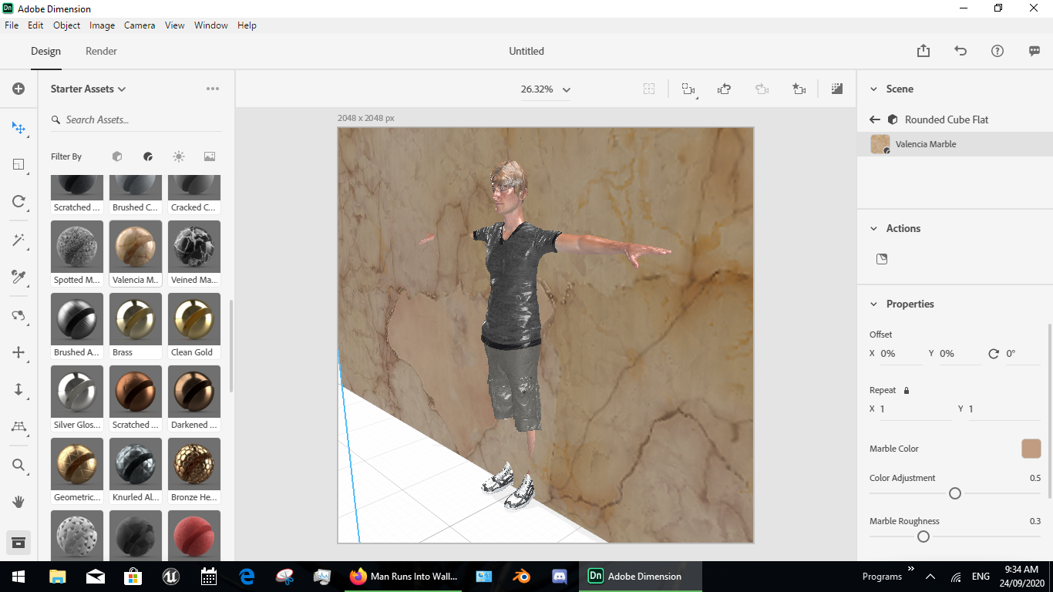1053x592 pixels.
Task: Undo the last camera move
Action: pyautogui.click(x=724, y=89)
